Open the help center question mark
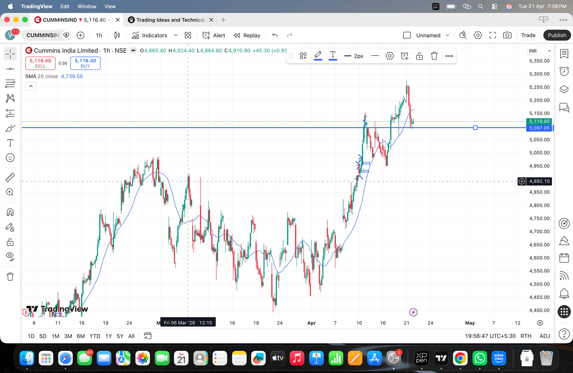Viewport: 573px width, 373px height. click(564, 334)
